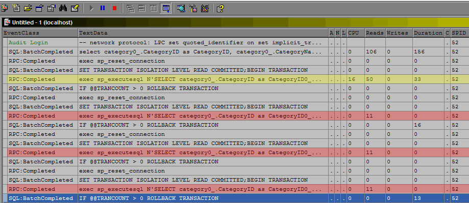
Task: Click the New Trace toolbar icon
Action: (x=5, y=8)
